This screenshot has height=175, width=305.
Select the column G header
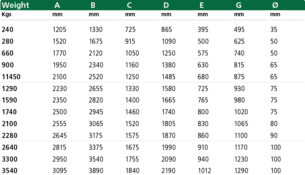[x=239, y=5]
